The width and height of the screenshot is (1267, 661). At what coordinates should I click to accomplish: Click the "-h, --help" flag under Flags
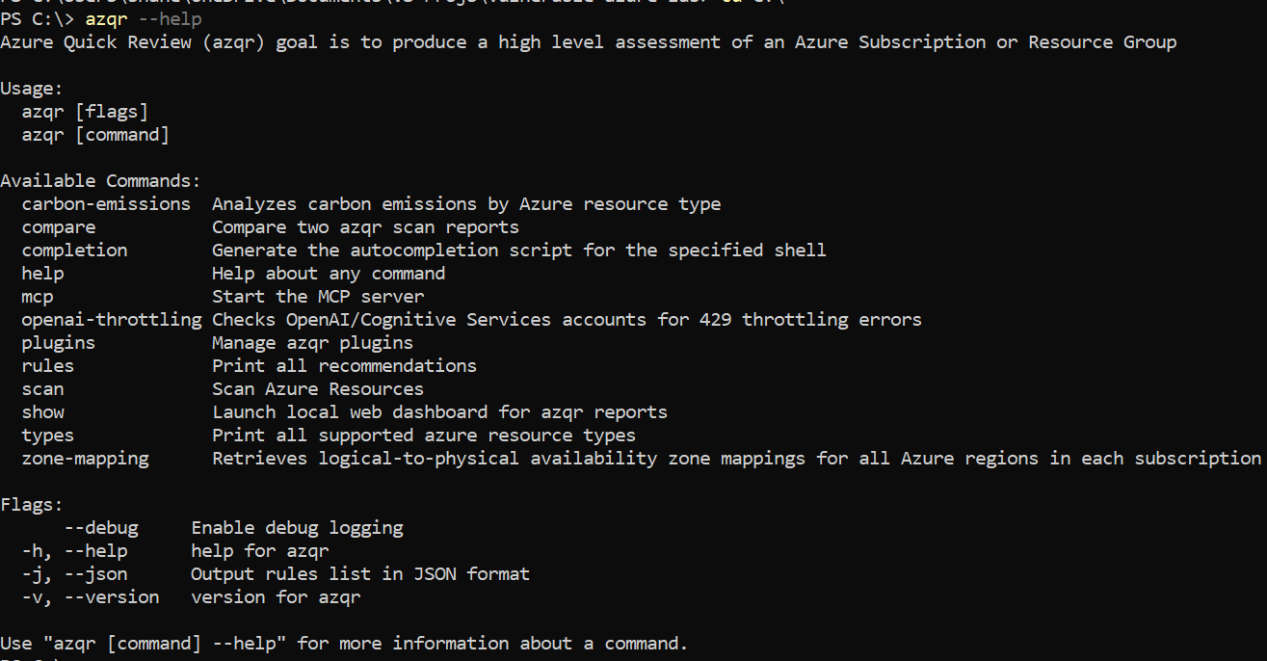click(x=74, y=551)
